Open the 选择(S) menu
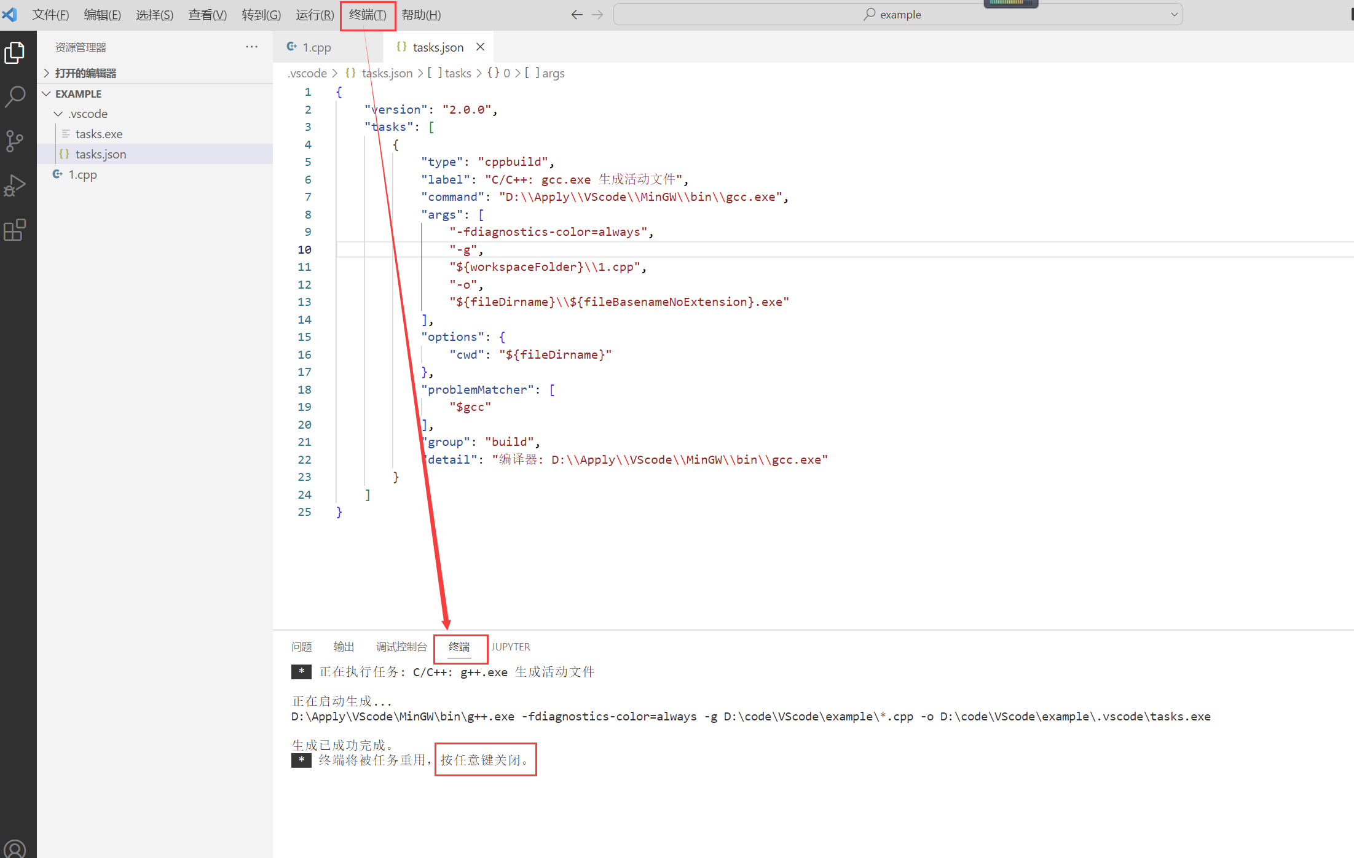 tap(155, 15)
